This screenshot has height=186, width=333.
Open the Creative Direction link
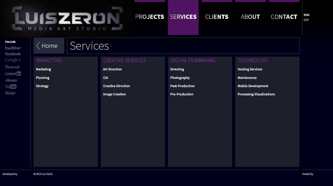116,86
